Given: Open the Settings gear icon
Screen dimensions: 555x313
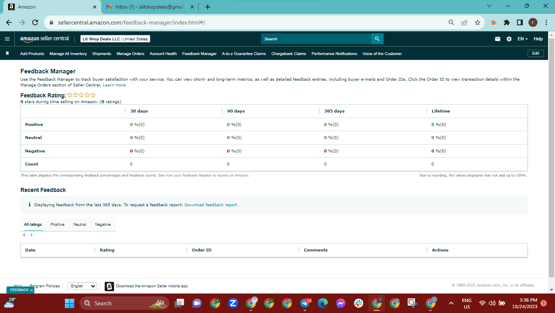Looking at the screenshot, I should tap(509, 39).
